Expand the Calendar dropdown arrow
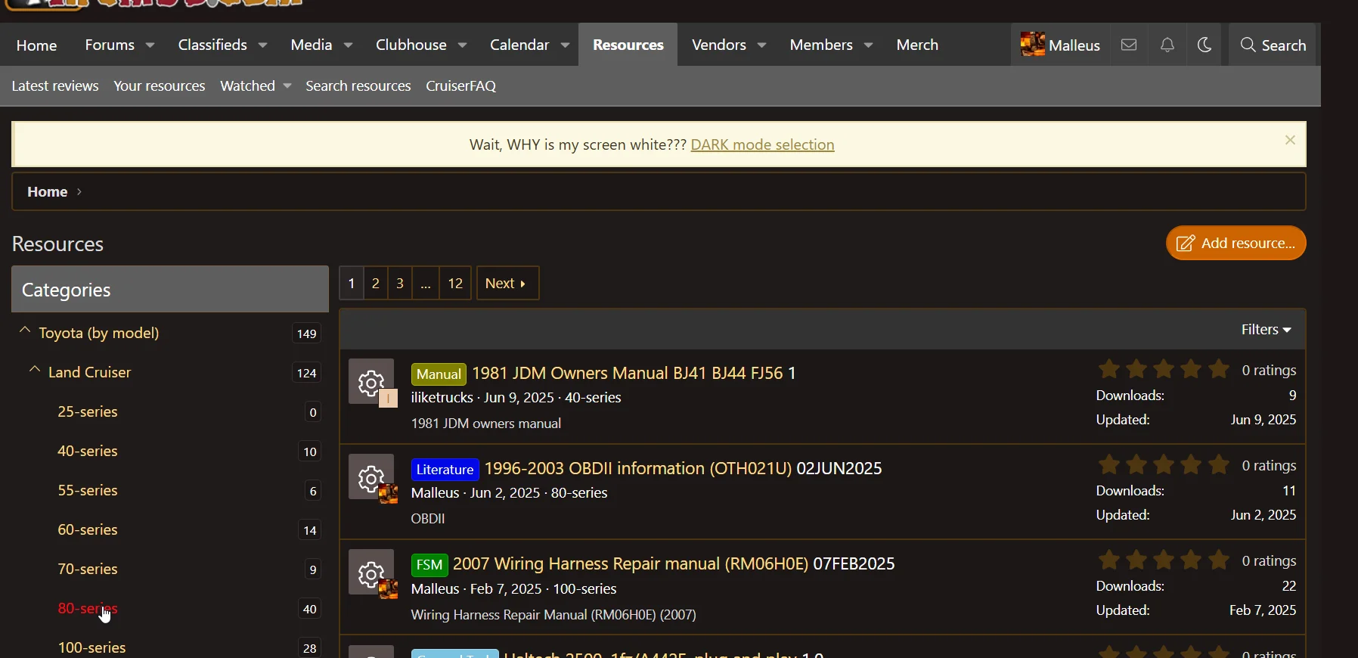 click(566, 46)
